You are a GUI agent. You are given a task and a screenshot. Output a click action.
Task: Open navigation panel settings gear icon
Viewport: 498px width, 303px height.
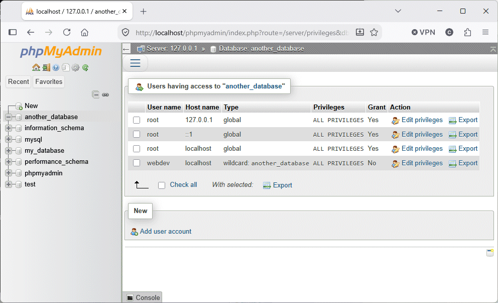pos(75,67)
